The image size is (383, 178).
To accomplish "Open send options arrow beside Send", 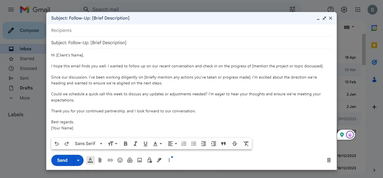I will coord(78,160).
